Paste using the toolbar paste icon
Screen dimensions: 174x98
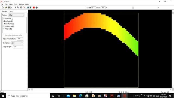[x=21, y=7]
